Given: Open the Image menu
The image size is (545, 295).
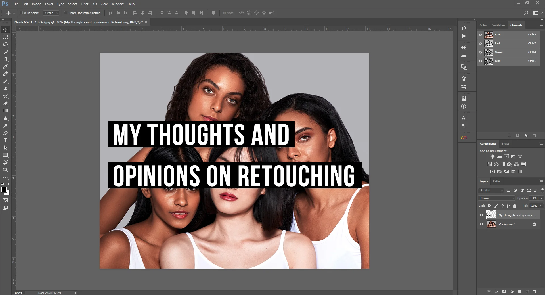Looking at the screenshot, I should tap(37, 4).
